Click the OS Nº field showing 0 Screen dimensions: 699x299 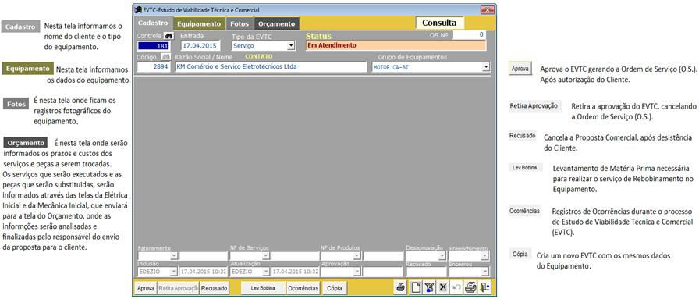(470, 35)
